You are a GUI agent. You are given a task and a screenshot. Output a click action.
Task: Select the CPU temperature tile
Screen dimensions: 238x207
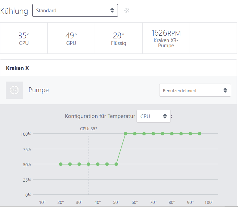(x=24, y=38)
